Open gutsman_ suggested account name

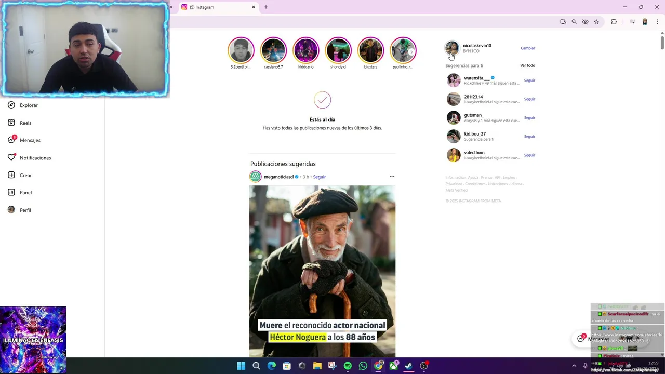[473, 115]
